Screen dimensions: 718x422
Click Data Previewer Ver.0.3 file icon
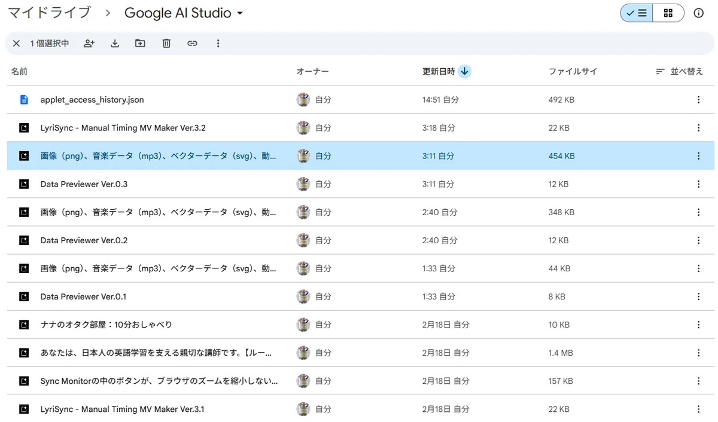point(24,184)
